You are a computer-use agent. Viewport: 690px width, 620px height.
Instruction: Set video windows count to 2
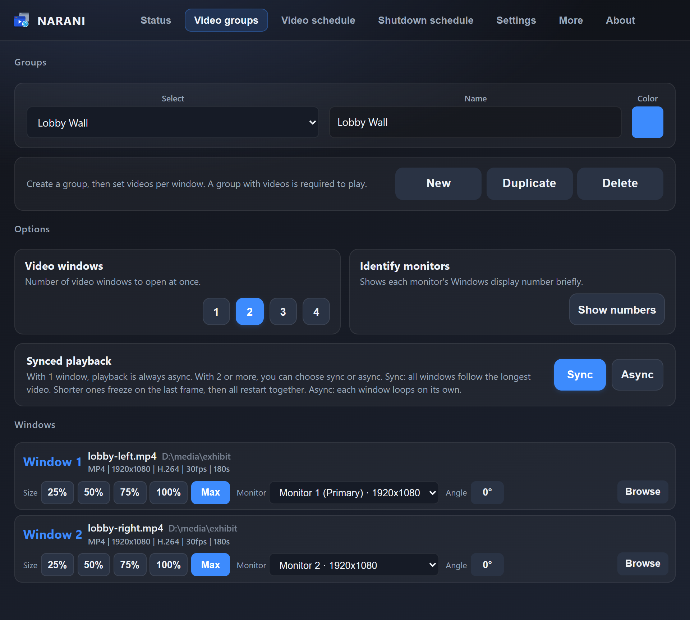(249, 311)
